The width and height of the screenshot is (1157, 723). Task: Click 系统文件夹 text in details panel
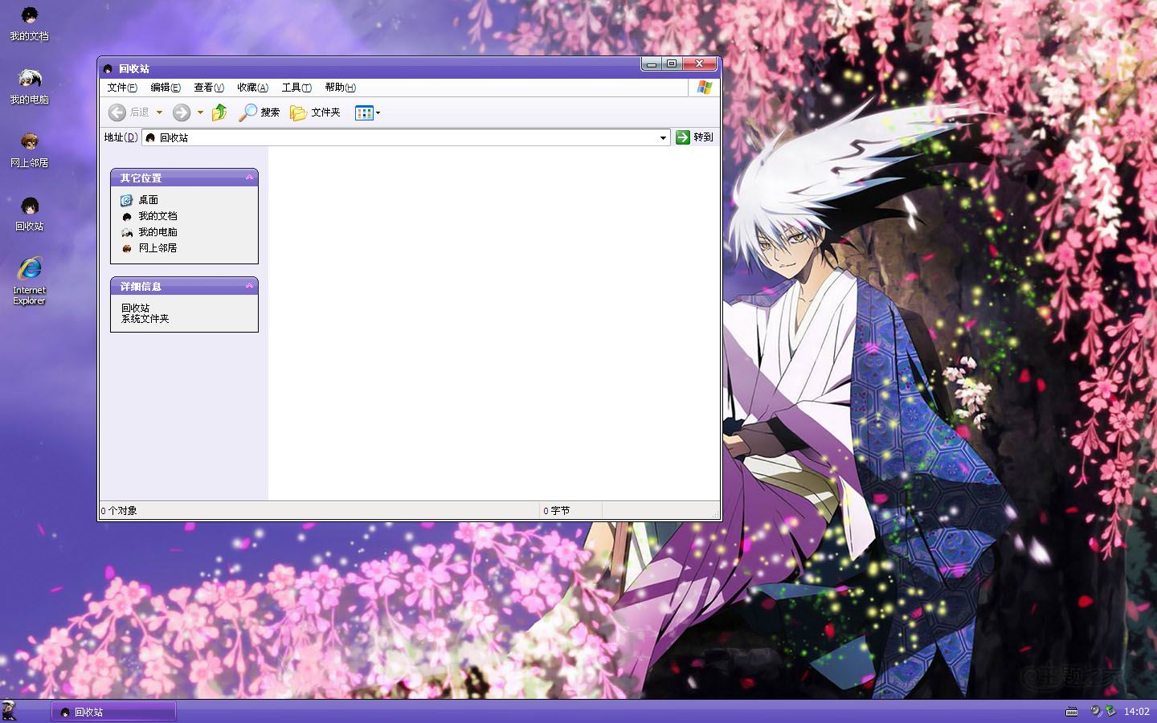(x=145, y=319)
